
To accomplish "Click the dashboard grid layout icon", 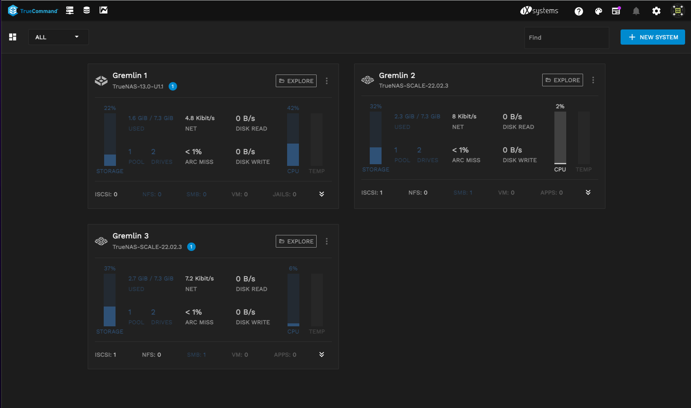I will coord(13,37).
